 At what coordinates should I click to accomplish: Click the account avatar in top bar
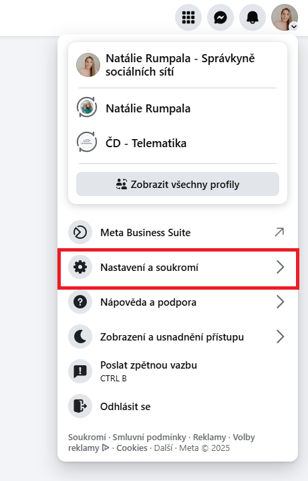(285, 17)
